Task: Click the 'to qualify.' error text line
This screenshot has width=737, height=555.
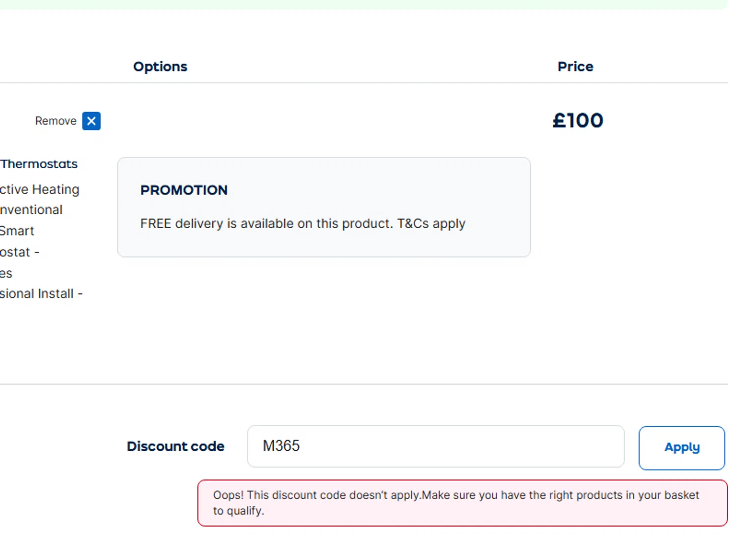Action: click(x=238, y=511)
